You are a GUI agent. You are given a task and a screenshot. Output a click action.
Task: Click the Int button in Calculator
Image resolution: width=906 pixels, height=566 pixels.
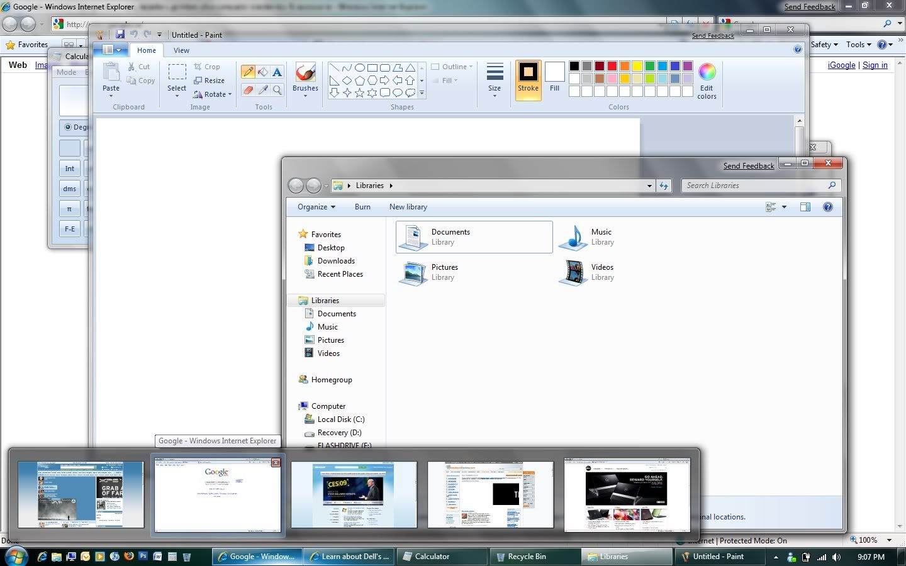[69, 169]
